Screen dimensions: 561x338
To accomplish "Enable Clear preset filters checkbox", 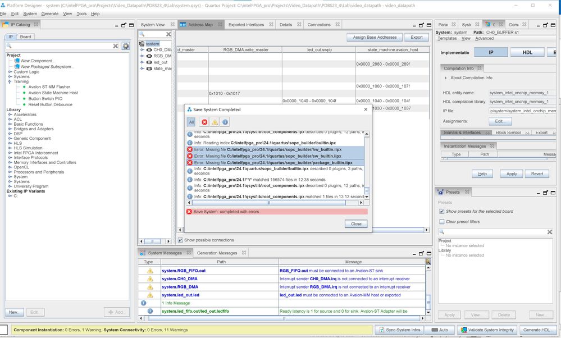I will pos(442,222).
